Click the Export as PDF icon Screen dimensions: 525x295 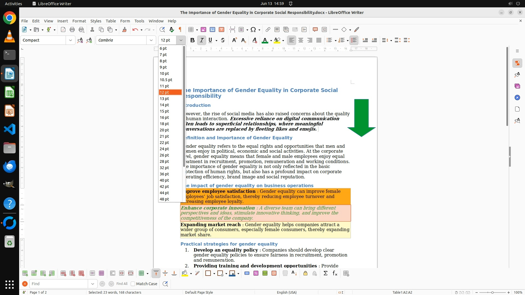(x=63, y=29)
